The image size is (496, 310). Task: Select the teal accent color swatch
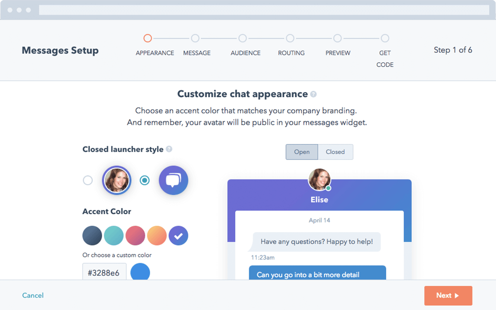114,236
